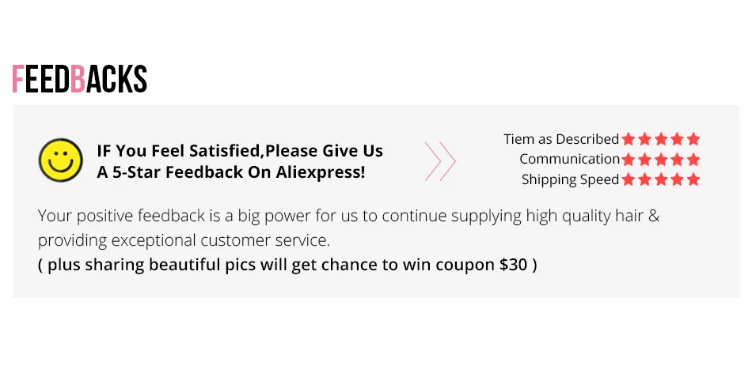Click the IF You Feel Satisfied headline
The image size is (752, 373).
tap(240, 151)
